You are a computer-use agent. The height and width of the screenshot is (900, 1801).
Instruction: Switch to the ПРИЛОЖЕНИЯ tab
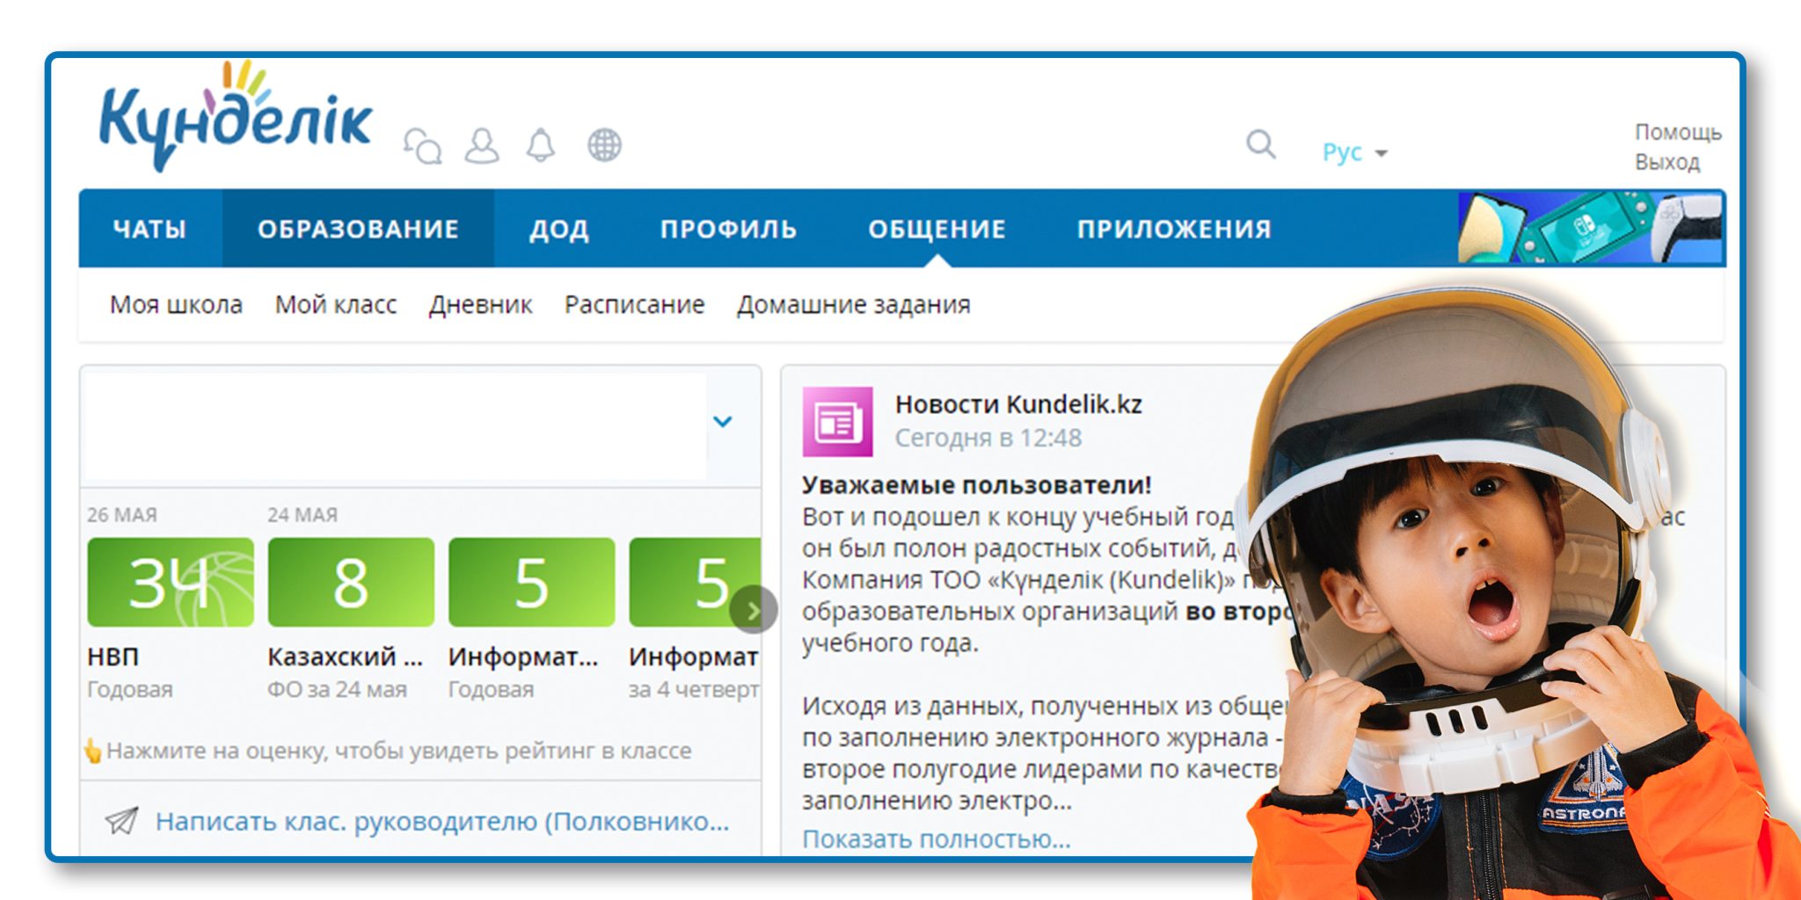pyautogui.click(x=1174, y=229)
